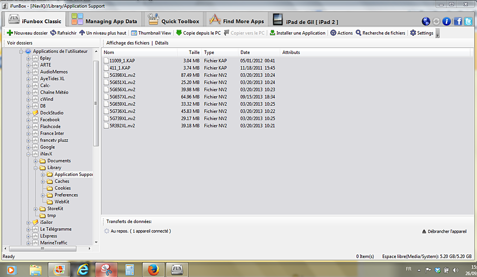Click the globe language icon
Image resolution: width=477 pixels, height=277 pixels.
pyautogui.click(x=426, y=21)
